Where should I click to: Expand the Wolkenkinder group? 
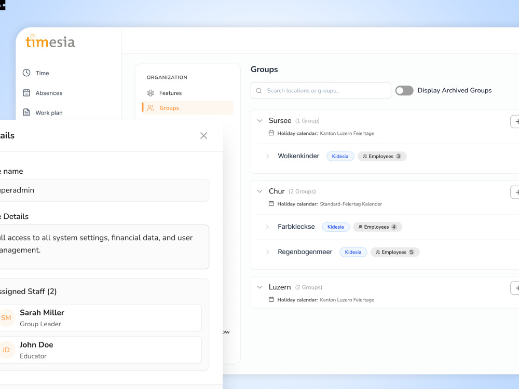coord(267,156)
